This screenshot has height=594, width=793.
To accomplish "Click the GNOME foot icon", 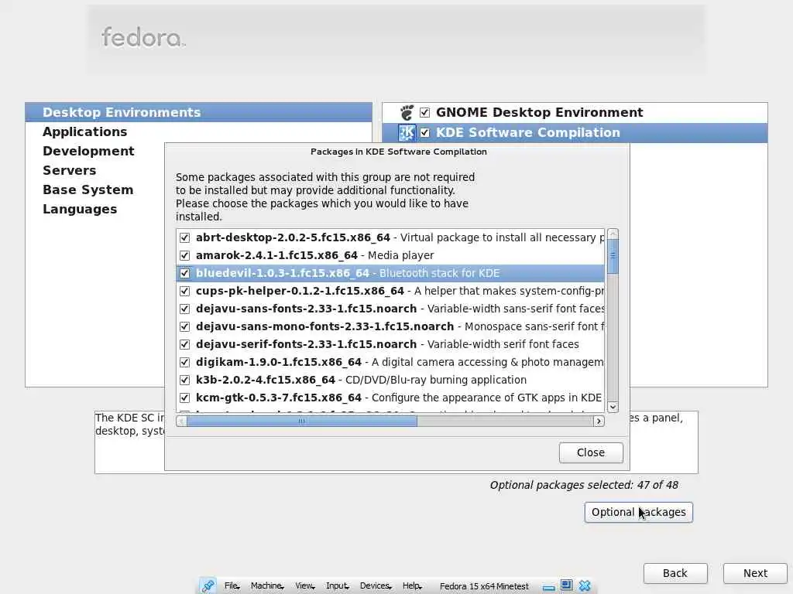I will pos(407,112).
